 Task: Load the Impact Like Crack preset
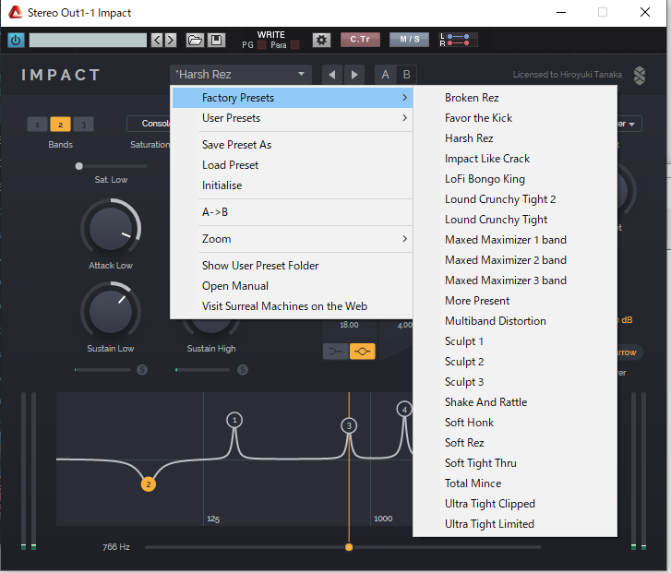point(515,159)
